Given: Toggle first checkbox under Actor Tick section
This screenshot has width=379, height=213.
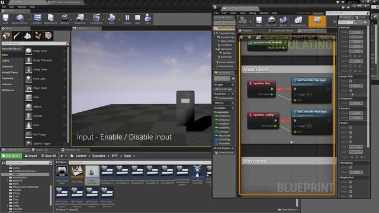Looking at the screenshot, I should pyautogui.click(x=351, y=81).
